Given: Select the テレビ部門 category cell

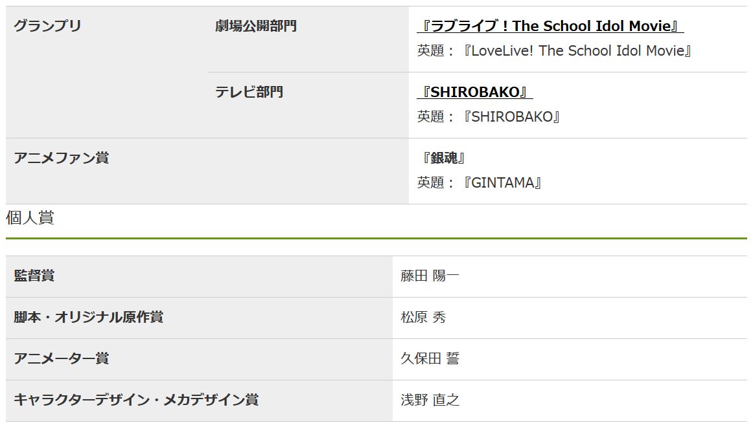Looking at the screenshot, I should coord(249,92).
